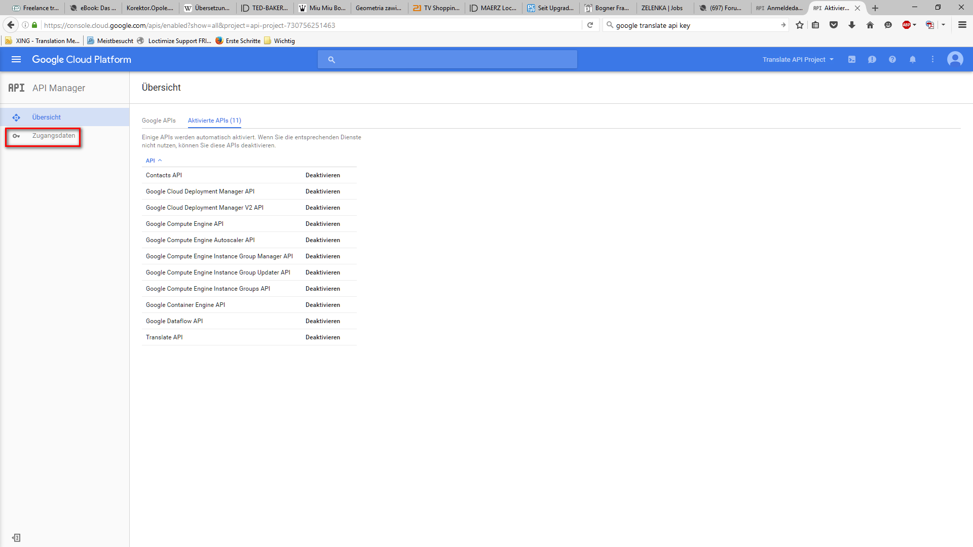Deactivate the Translate API
The width and height of the screenshot is (973, 547).
[x=323, y=337]
